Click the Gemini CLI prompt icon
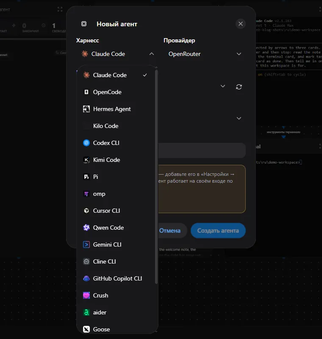322x339 pixels. coord(86,245)
